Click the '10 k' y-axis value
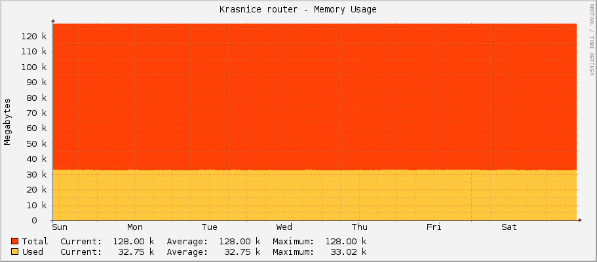597x262 pixels. pyautogui.click(x=37, y=205)
